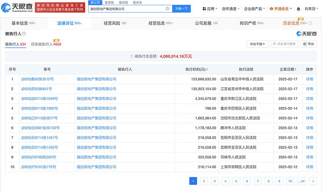Select the 查老板 search type tab
Image resolution: width=322 pixels, height=193 pixels.
click(x=109, y=2)
